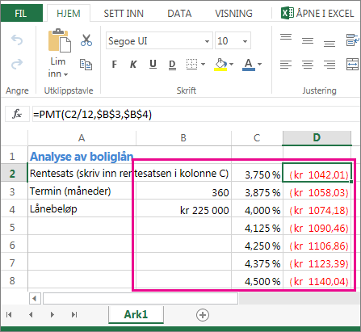Go to previous sheet arrow

(31, 314)
